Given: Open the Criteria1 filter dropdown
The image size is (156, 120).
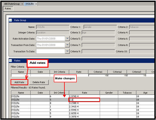Looking at the screenshot, I should [x=106, y=75].
